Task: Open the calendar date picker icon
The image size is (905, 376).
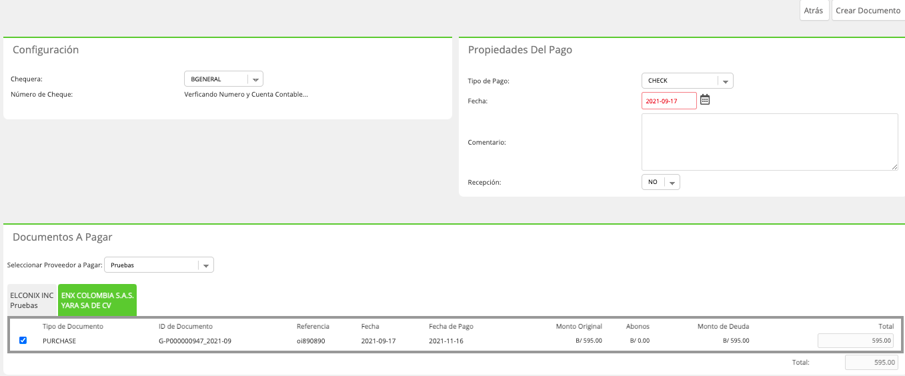Action: click(705, 100)
